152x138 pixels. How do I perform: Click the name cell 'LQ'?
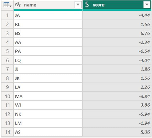pyautogui.click(x=48, y=60)
